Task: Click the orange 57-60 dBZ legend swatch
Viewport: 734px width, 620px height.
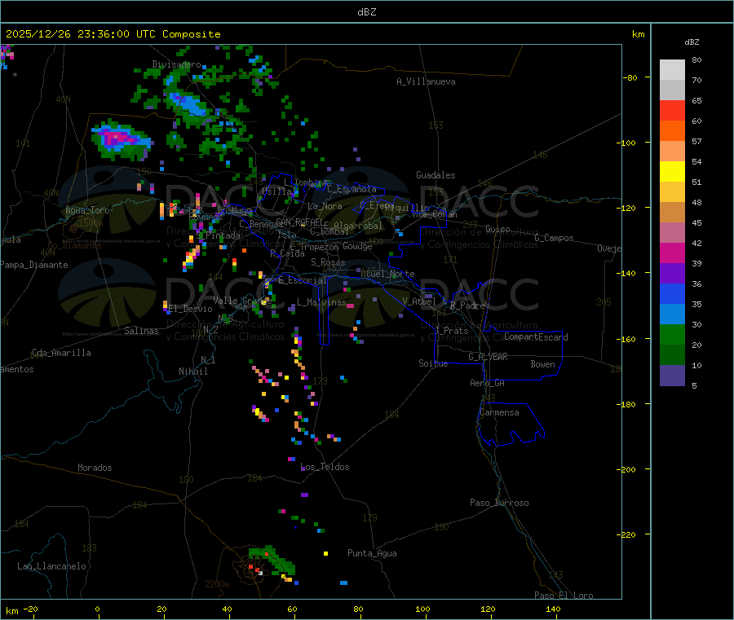Action: 672,131
